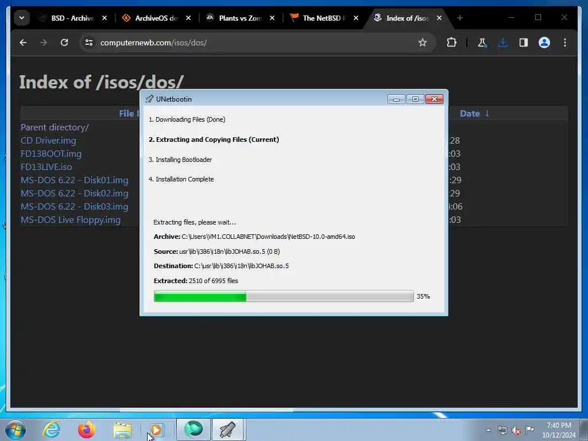Launch Internet Explorer from the taskbar
The image size is (588, 441).
[51, 430]
